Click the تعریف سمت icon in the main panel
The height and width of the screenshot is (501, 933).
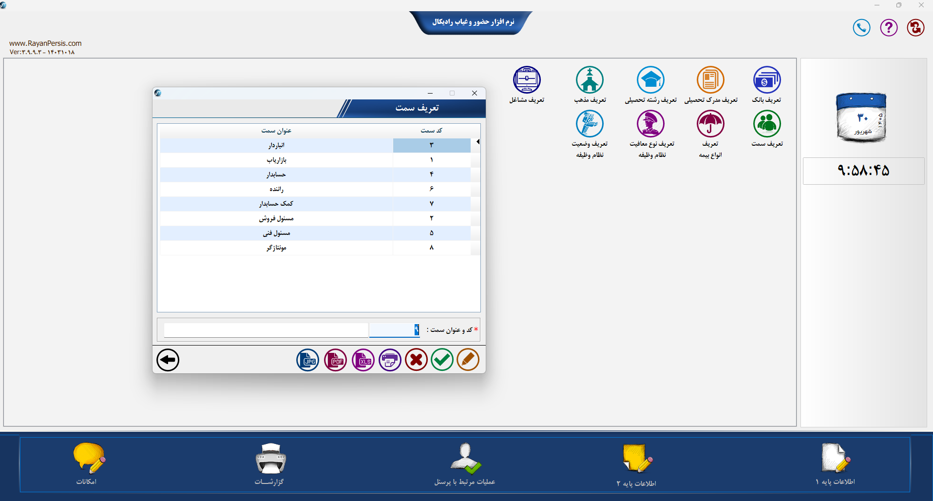click(767, 124)
